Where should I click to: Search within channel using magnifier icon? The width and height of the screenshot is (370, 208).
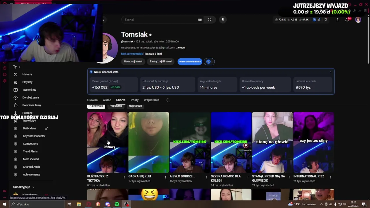click(168, 100)
